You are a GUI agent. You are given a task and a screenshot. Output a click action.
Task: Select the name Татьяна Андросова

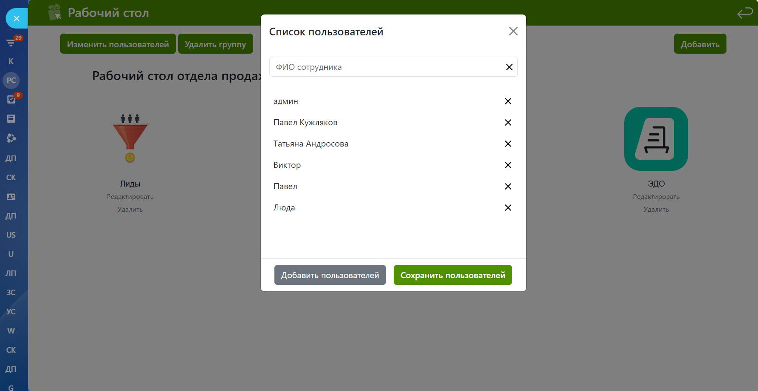click(311, 144)
